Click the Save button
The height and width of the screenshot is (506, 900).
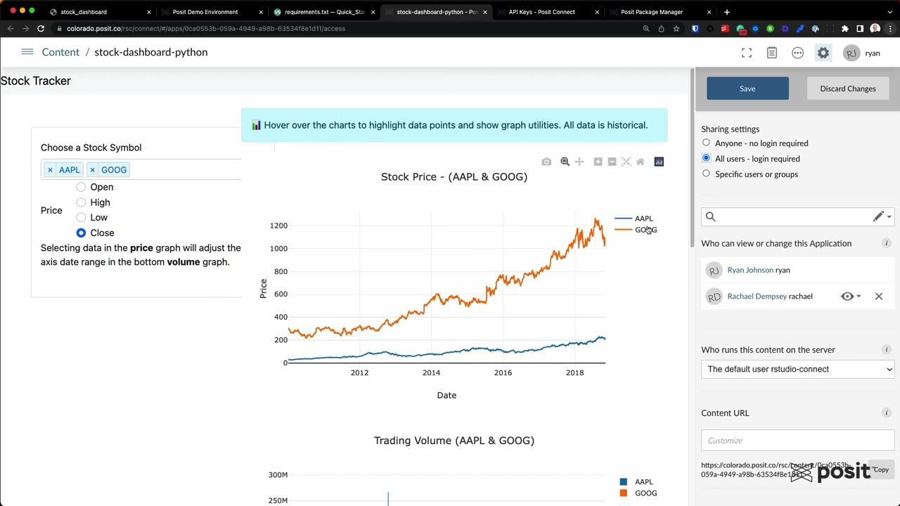coord(747,89)
